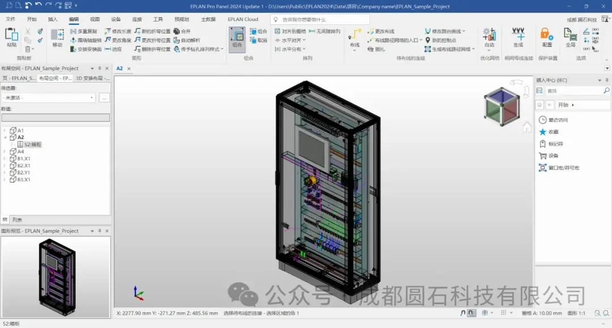Open the 文件 (File) menu
Viewport: 612px width, 328px height.
coord(11,19)
